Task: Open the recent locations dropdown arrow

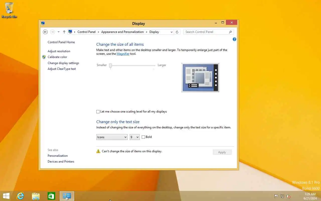Action: [58, 32]
